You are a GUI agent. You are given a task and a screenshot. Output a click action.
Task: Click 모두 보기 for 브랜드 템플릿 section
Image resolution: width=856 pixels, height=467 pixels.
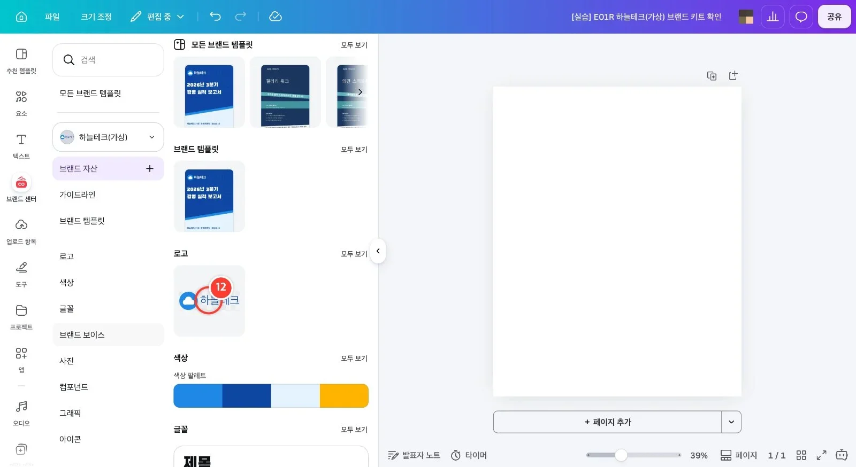(354, 149)
